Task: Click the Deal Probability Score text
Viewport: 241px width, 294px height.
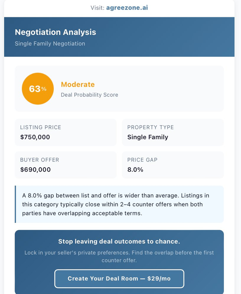Action: point(89,95)
